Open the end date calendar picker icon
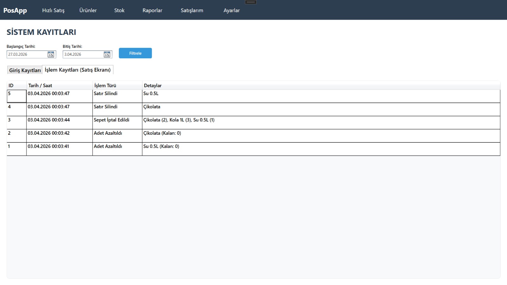Screen dimensions: 507x285 coord(107,55)
